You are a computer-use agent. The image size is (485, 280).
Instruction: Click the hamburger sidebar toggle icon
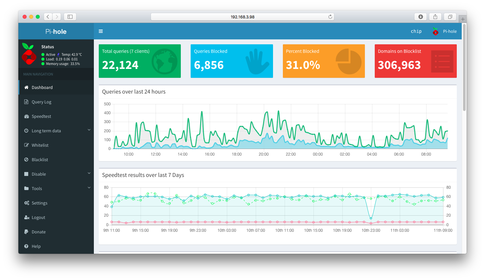101,31
